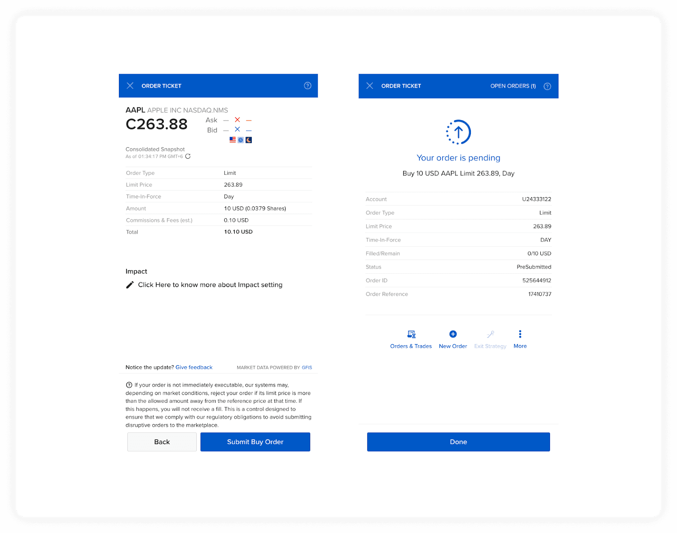Click the AAPL APPLE INC NASDAQ.NMS title
Viewport: 677px width, 533px height.
tap(177, 110)
